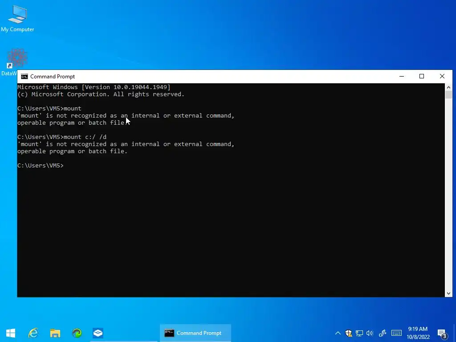Minimize the Command Prompt window
This screenshot has width=456, height=342.
tap(402, 76)
